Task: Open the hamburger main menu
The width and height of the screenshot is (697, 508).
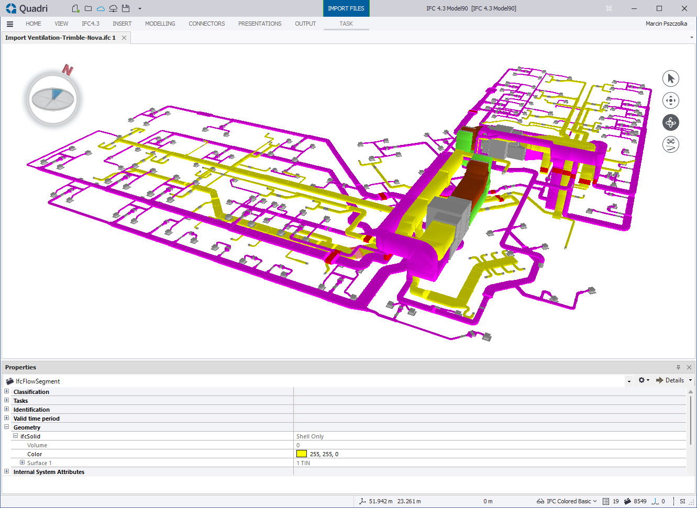Action: tap(10, 24)
